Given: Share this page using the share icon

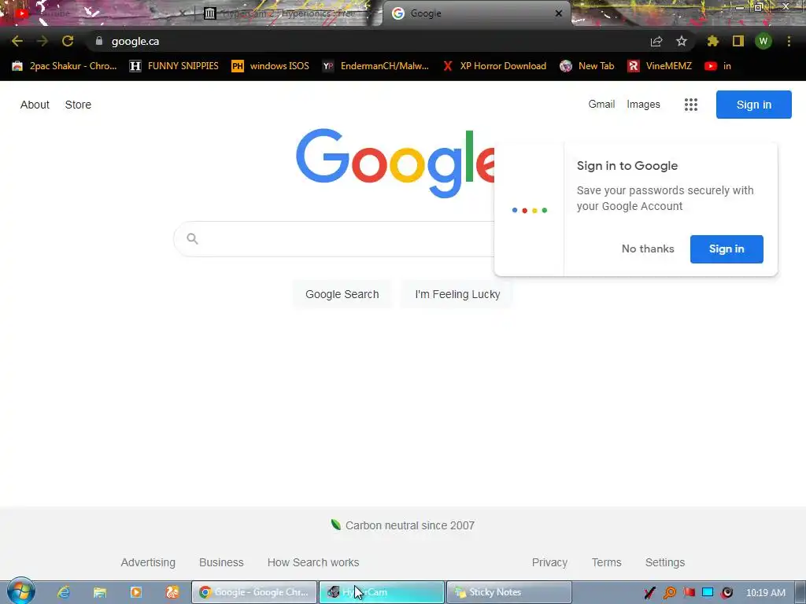Looking at the screenshot, I should point(656,42).
